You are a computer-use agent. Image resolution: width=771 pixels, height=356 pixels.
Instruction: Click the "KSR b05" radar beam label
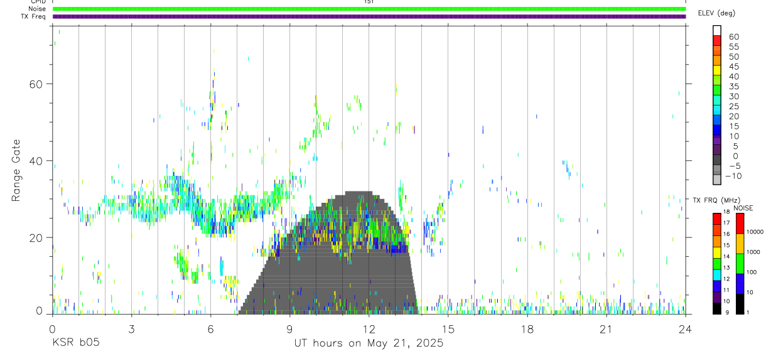tap(75, 343)
